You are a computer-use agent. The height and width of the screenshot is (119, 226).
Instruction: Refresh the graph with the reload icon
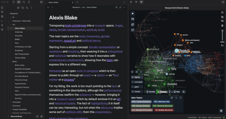pos(222,12)
